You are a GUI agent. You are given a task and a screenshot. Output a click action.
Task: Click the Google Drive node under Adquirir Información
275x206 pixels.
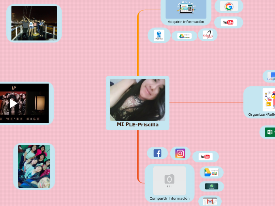(x=185, y=36)
